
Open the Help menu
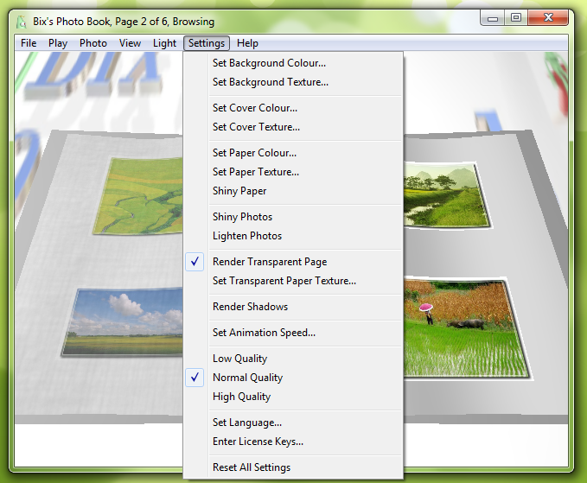click(x=247, y=43)
